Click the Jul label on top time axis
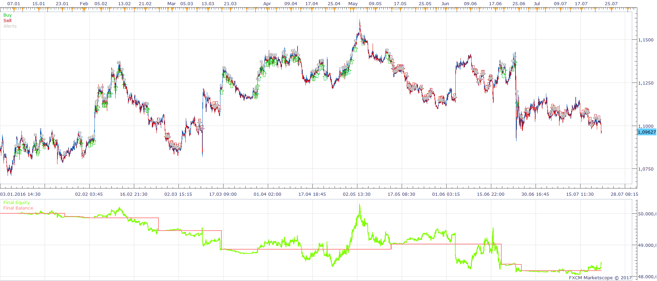Image resolution: width=657 pixels, height=281 pixels. [x=537, y=4]
